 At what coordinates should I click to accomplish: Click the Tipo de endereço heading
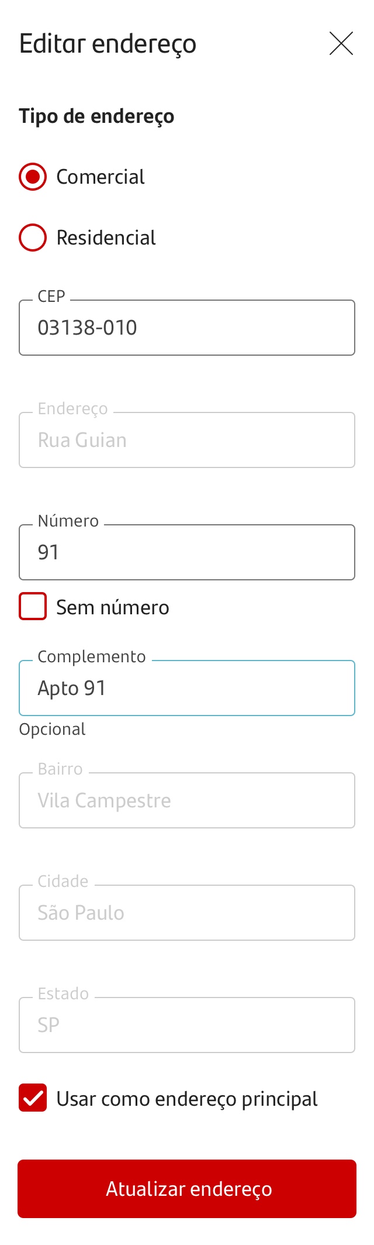pyautogui.click(x=96, y=116)
